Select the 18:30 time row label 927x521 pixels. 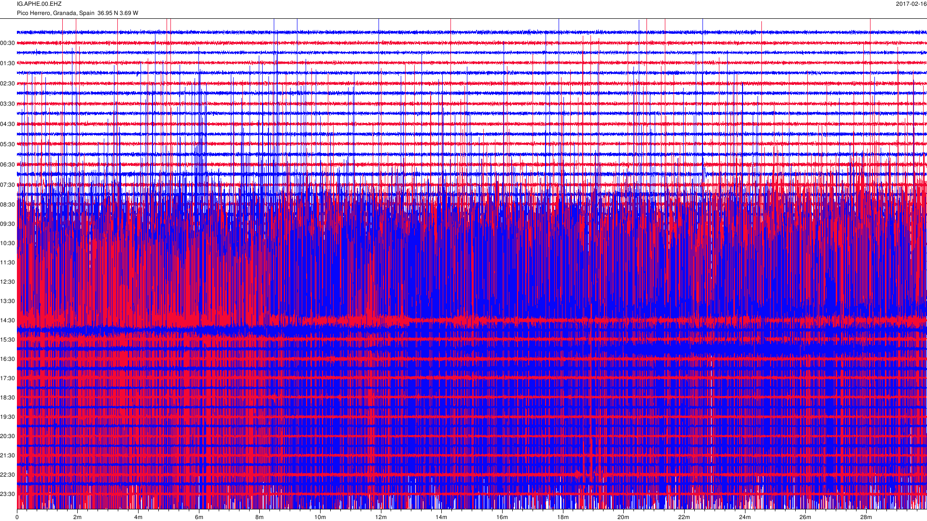click(7, 398)
